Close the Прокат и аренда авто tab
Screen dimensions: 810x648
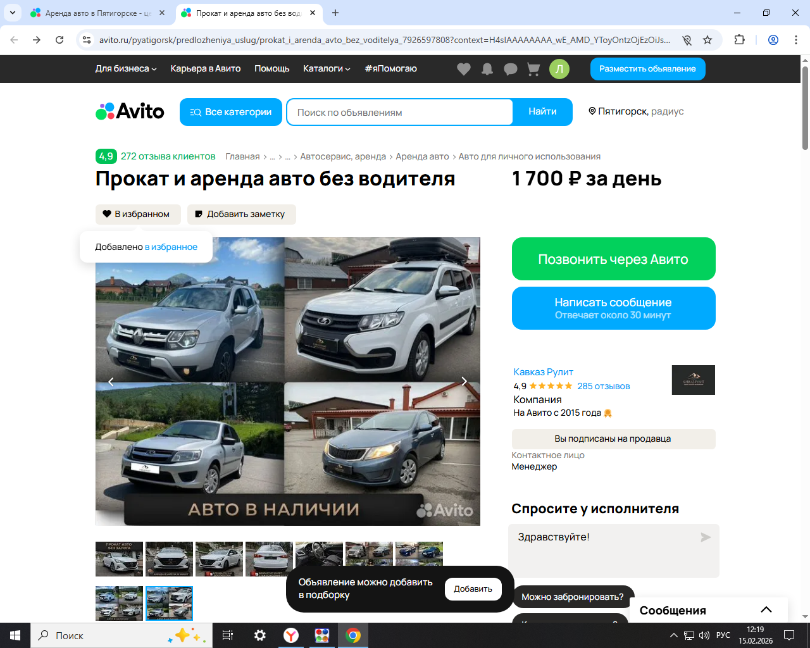pyautogui.click(x=313, y=13)
